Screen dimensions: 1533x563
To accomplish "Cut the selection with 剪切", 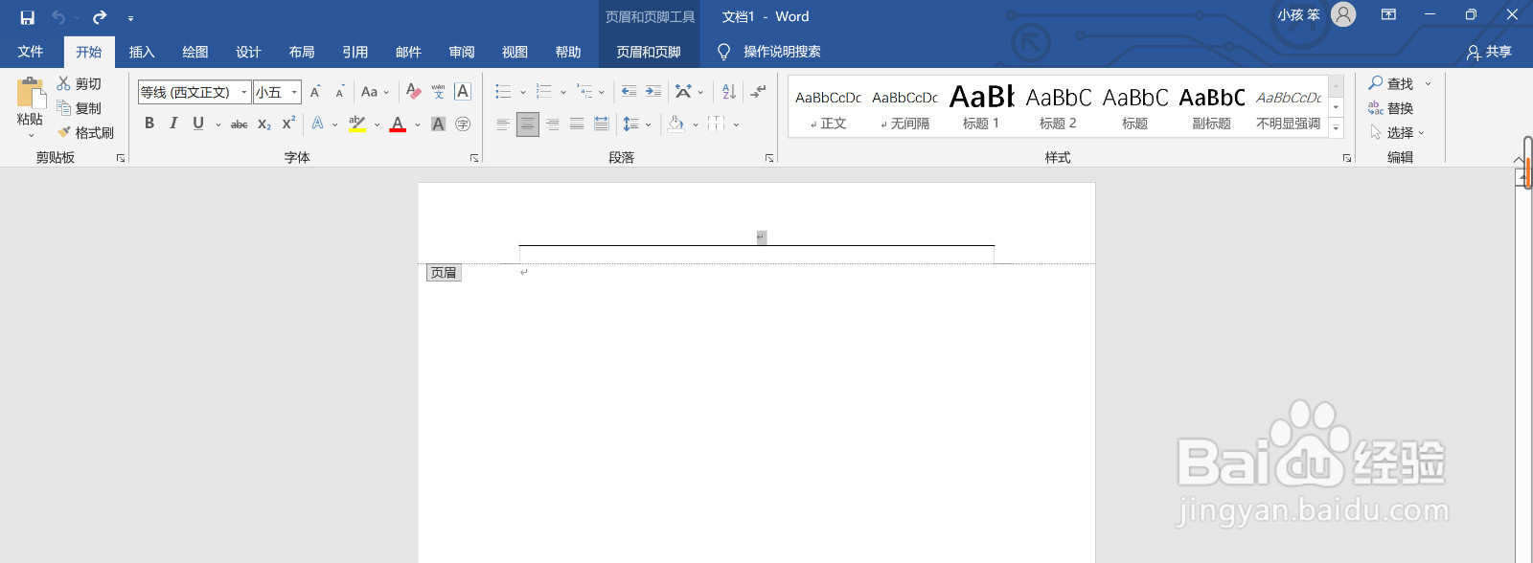I will [x=79, y=84].
